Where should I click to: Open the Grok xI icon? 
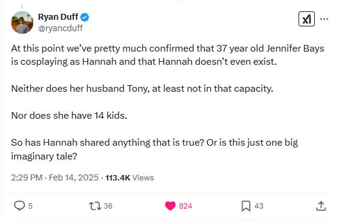[x=306, y=19]
